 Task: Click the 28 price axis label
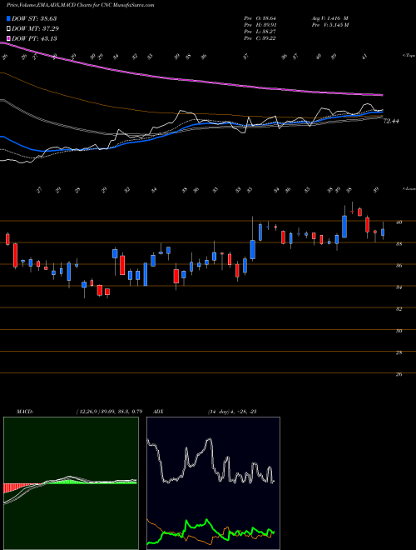399,352
